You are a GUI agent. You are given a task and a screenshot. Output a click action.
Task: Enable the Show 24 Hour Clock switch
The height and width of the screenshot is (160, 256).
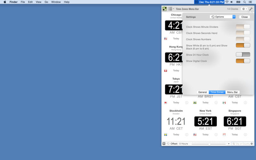pyautogui.click(x=243, y=55)
